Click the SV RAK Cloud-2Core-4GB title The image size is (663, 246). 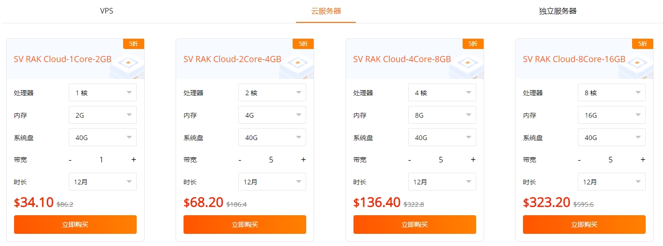(232, 59)
